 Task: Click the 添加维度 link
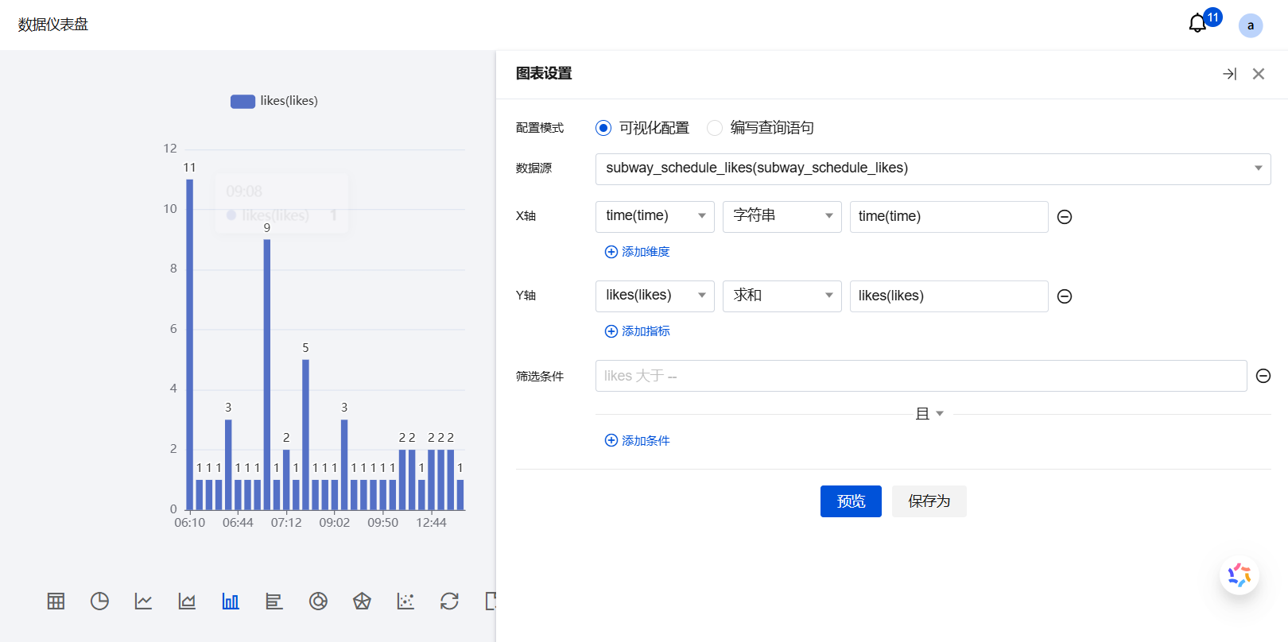[x=638, y=252]
